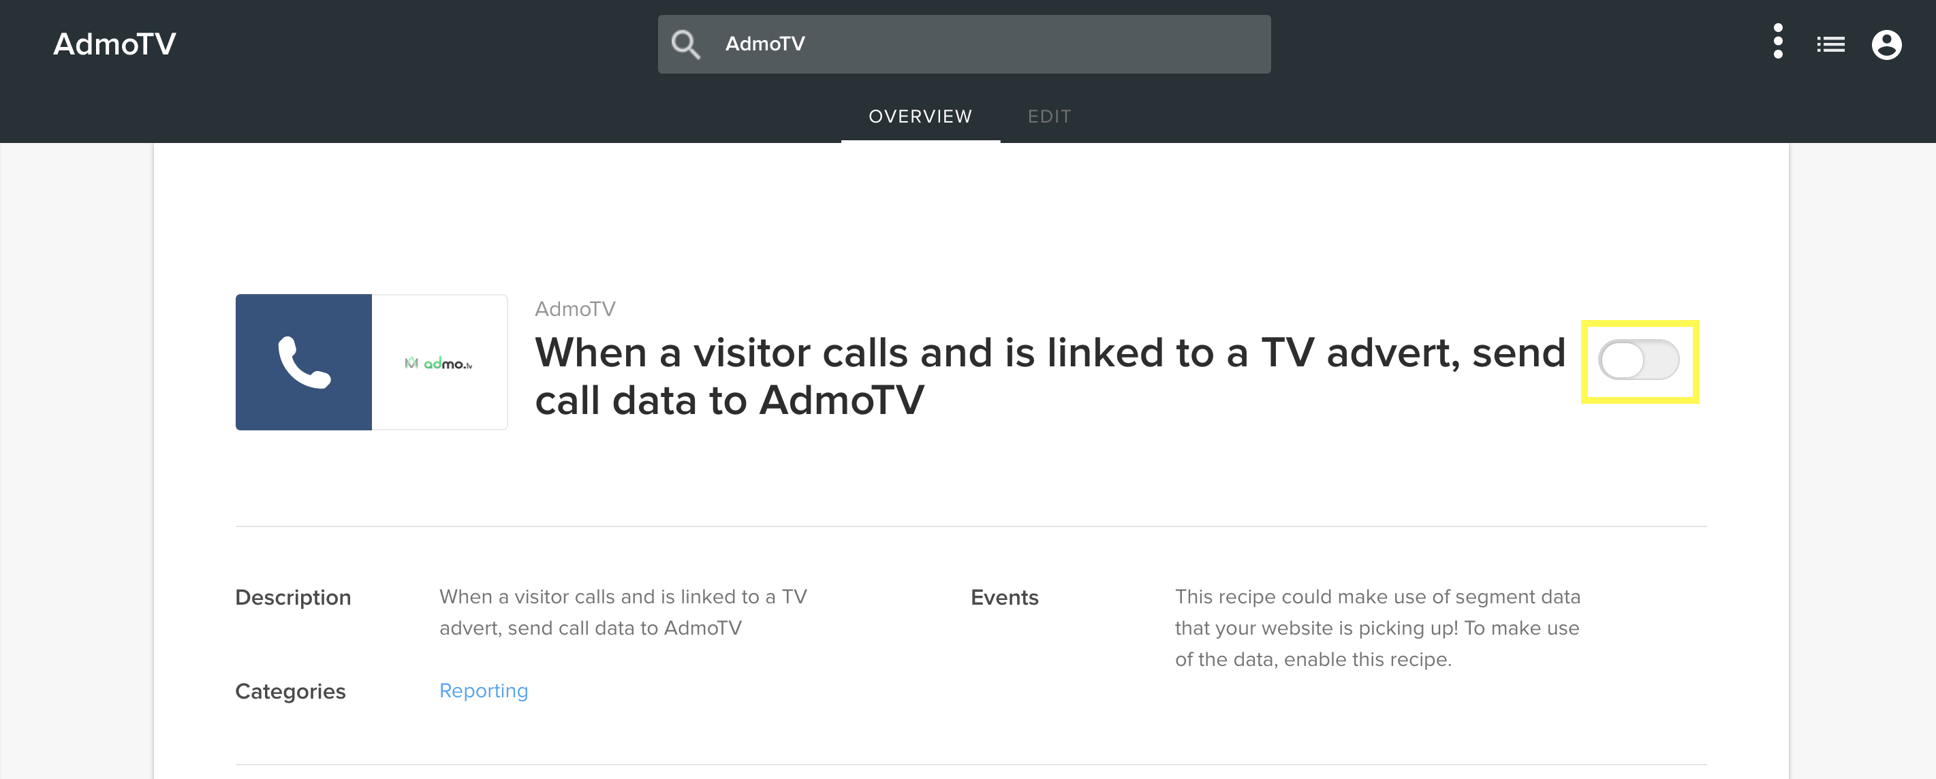Switch to the OVERVIEW tab
This screenshot has height=779, width=1936.
point(920,116)
